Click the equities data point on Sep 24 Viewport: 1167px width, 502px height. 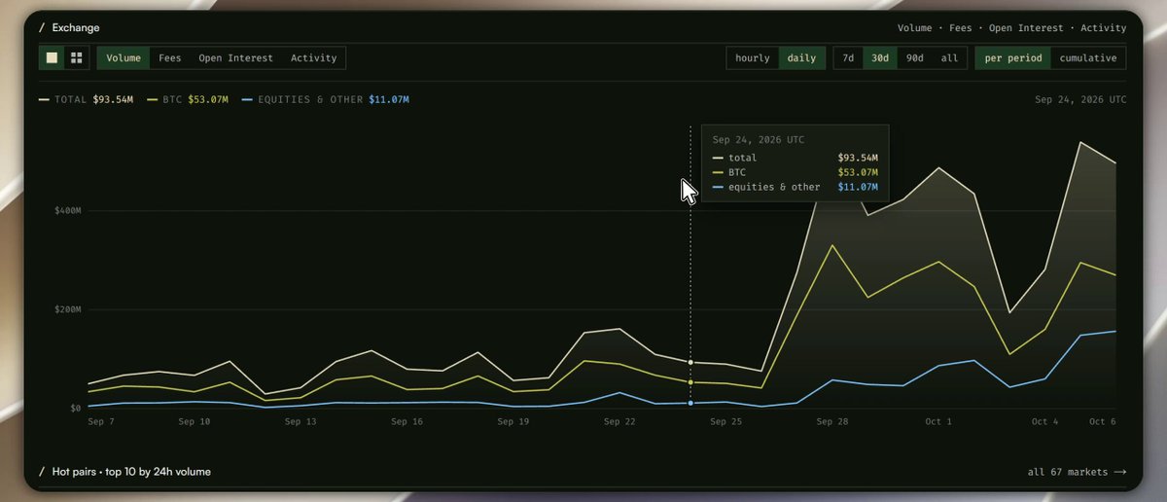click(x=690, y=403)
